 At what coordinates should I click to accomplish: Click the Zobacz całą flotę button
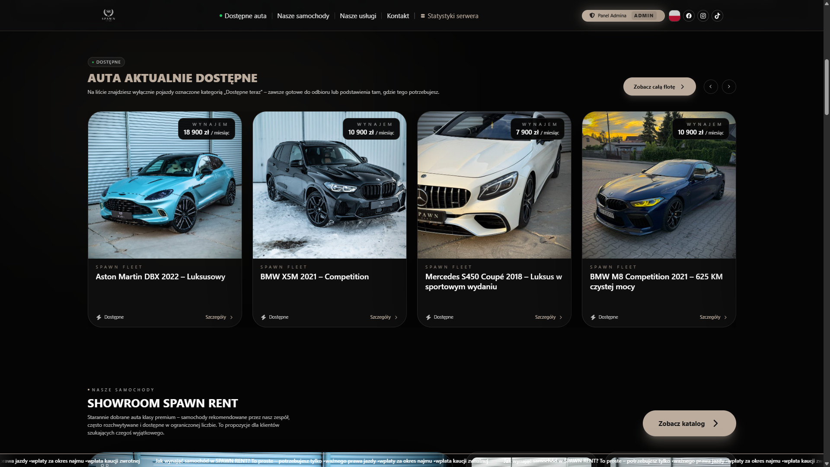pos(659,86)
